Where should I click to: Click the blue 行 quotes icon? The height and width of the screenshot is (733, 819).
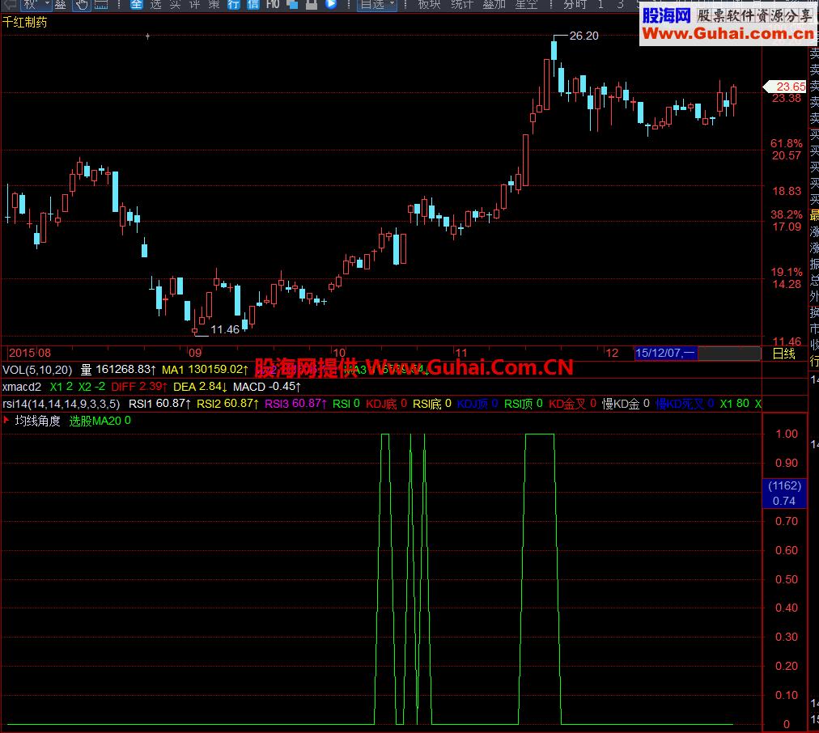point(233,5)
